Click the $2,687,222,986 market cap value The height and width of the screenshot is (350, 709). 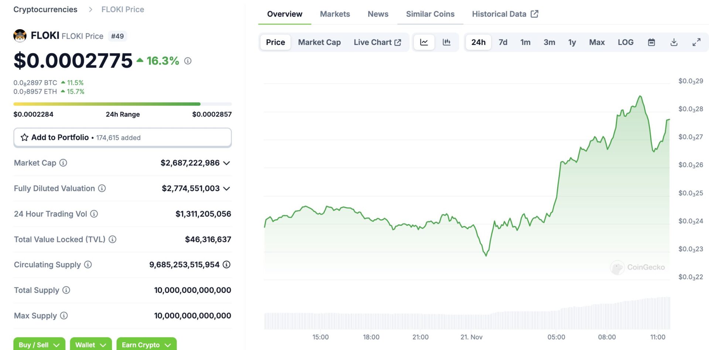click(x=190, y=163)
